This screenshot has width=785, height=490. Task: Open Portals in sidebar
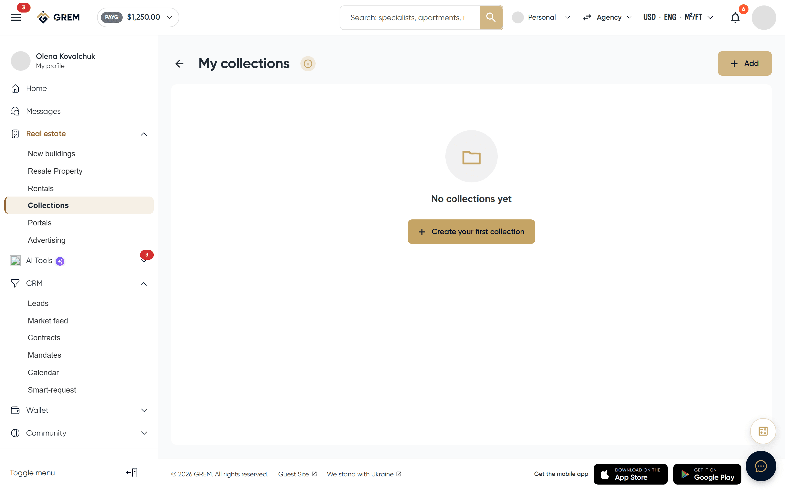coord(40,223)
